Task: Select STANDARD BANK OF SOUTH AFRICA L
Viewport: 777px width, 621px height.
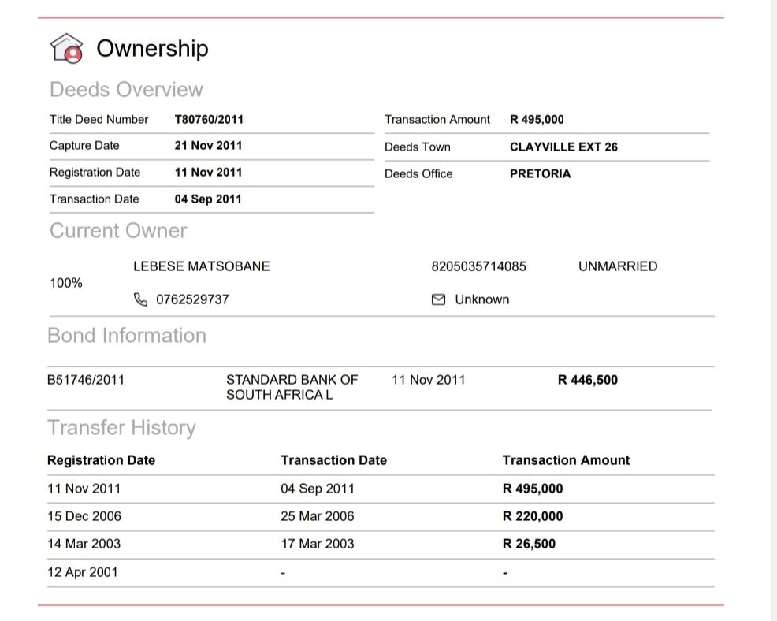Action: point(292,388)
